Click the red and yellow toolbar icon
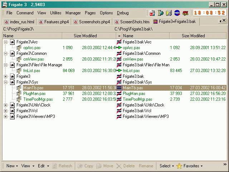This screenshot has height=172, width=229. click(x=185, y=13)
